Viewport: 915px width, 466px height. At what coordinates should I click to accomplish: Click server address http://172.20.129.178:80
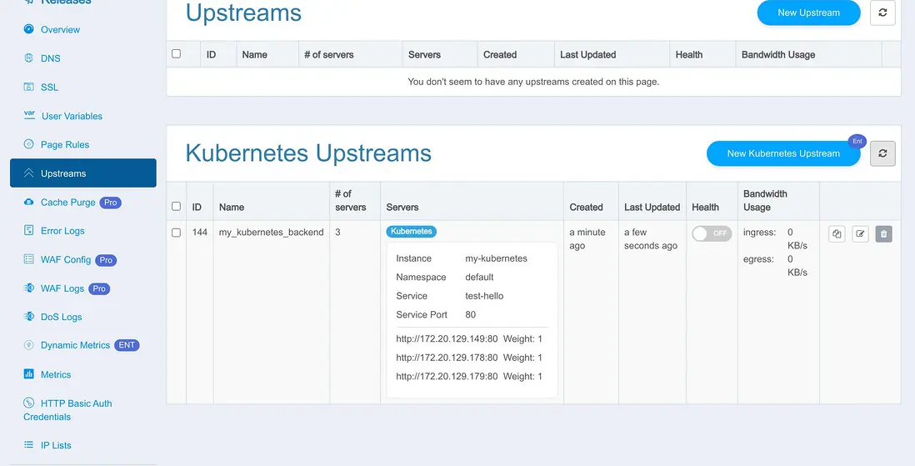point(447,358)
